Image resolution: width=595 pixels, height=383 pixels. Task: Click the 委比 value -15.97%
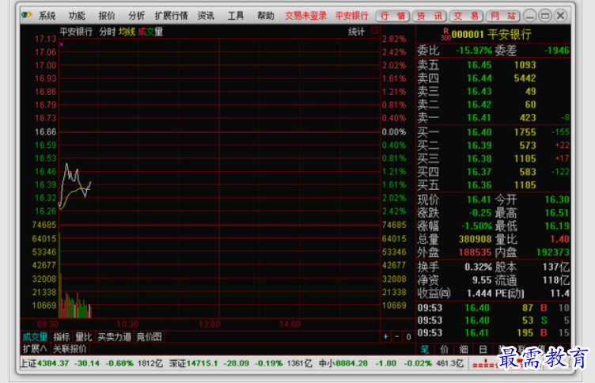[474, 51]
